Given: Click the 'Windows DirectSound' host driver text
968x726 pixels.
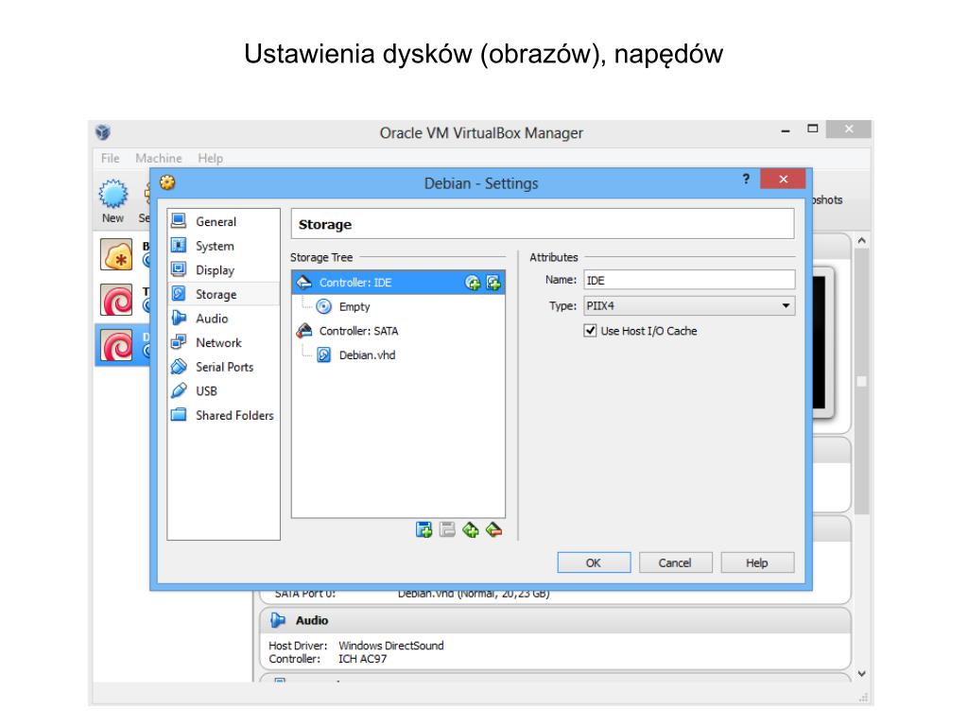Looking at the screenshot, I should (390, 645).
